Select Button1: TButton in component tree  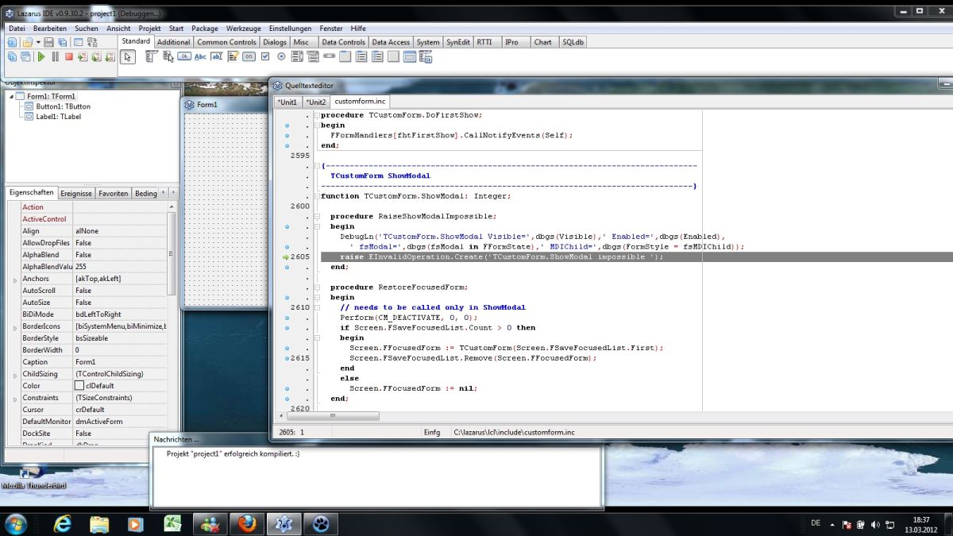pos(63,106)
